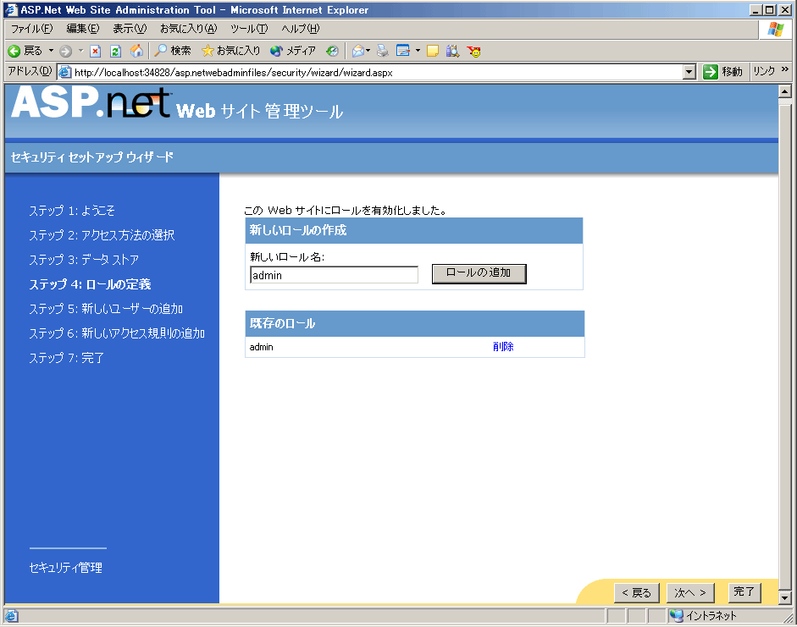Viewport: 797px width, 627px height.
Task: Expand the Back button history dropdown arrow
Action: coord(51,51)
